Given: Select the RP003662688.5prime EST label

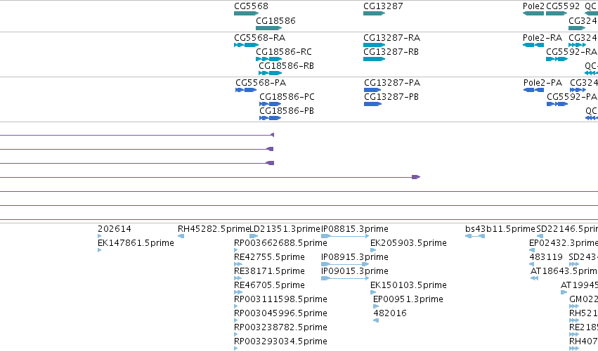Looking at the screenshot, I should click(x=280, y=243).
